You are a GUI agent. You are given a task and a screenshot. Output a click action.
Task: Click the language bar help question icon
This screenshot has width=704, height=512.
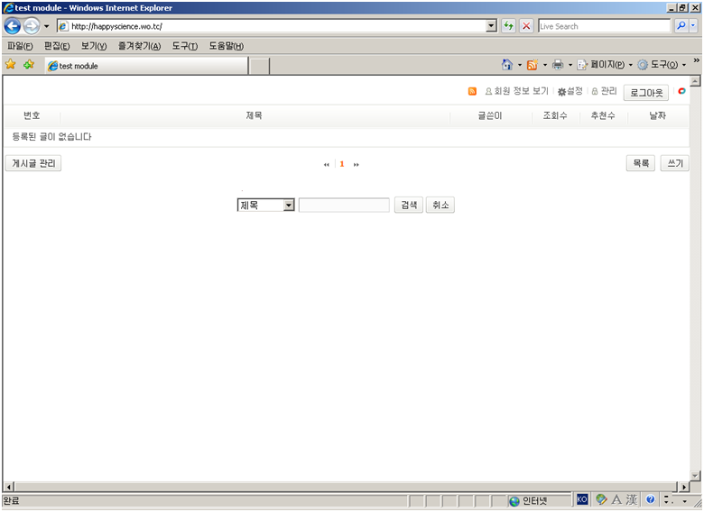(x=650, y=499)
